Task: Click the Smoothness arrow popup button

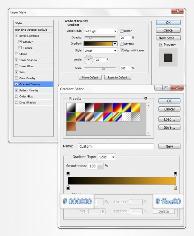Action: [100, 166]
